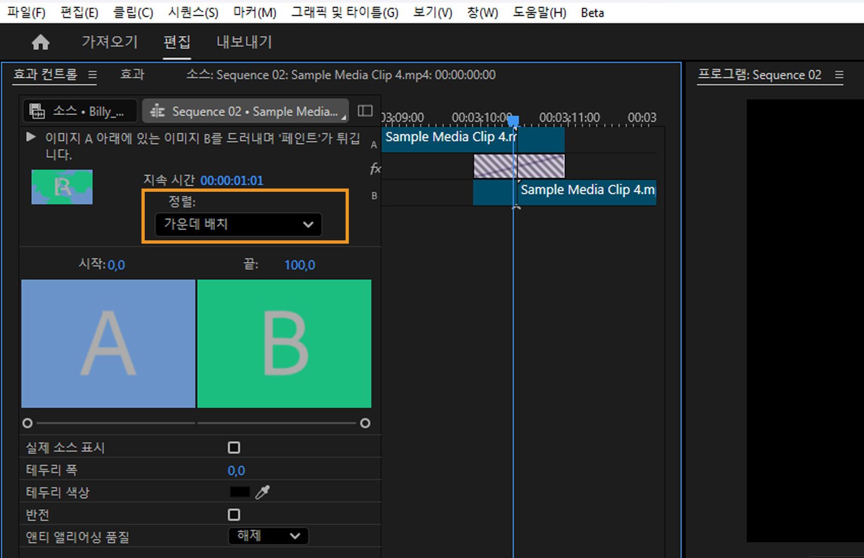Go to the Home screen icon
Screen dimensions: 864x558
[x=40, y=42]
